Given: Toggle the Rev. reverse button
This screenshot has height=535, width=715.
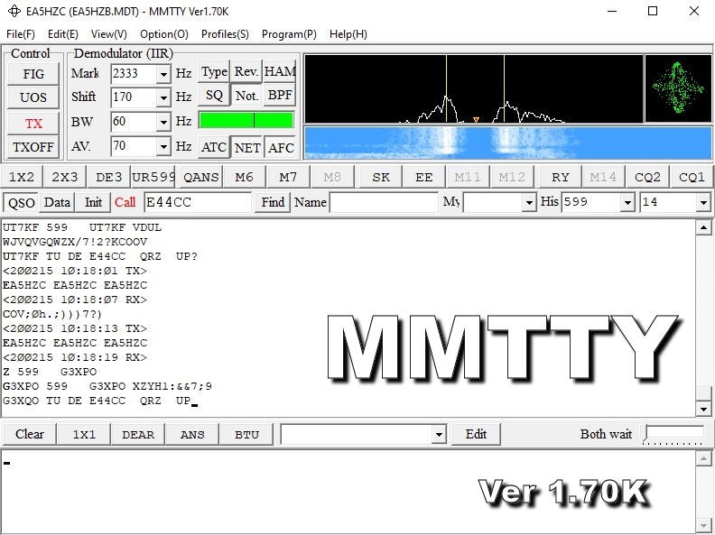Looking at the screenshot, I should (246, 71).
